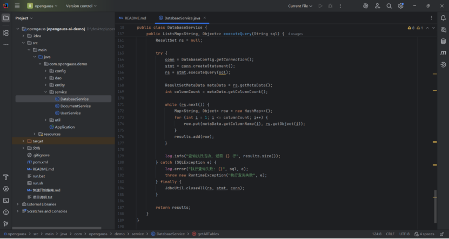Viewport: 449px width, 239px height.
Task: Select DatabaseService in project tree
Action: pos(63,99)
